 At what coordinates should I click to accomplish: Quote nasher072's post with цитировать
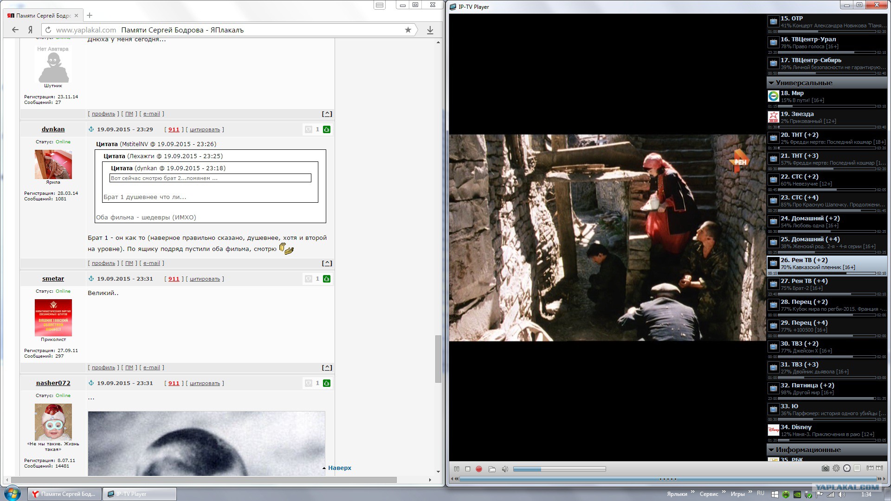(x=205, y=383)
